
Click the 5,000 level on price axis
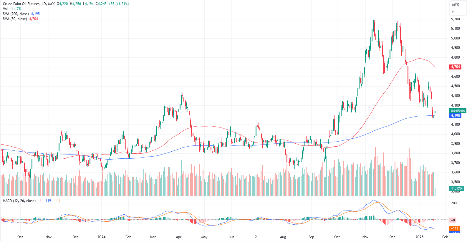[x=455, y=38]
